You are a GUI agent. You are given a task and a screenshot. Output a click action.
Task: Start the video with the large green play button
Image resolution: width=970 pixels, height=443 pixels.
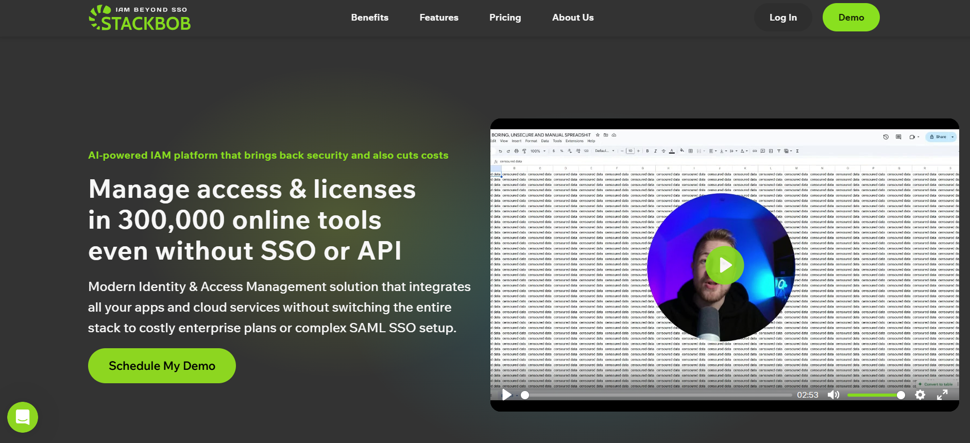point(725,265)
